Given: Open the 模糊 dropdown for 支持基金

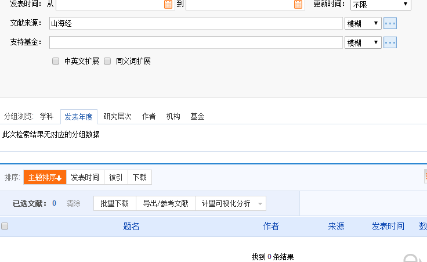Looking at the screenshot, I should [363, 42].
